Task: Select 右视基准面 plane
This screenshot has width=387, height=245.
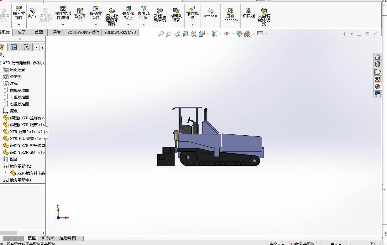Action: (x=19, y=104)
